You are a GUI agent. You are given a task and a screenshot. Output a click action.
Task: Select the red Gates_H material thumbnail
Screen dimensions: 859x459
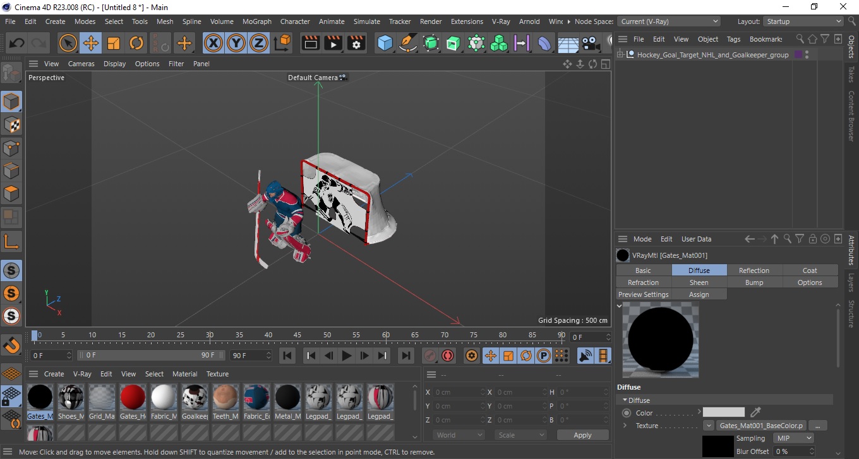coord(133,398)
